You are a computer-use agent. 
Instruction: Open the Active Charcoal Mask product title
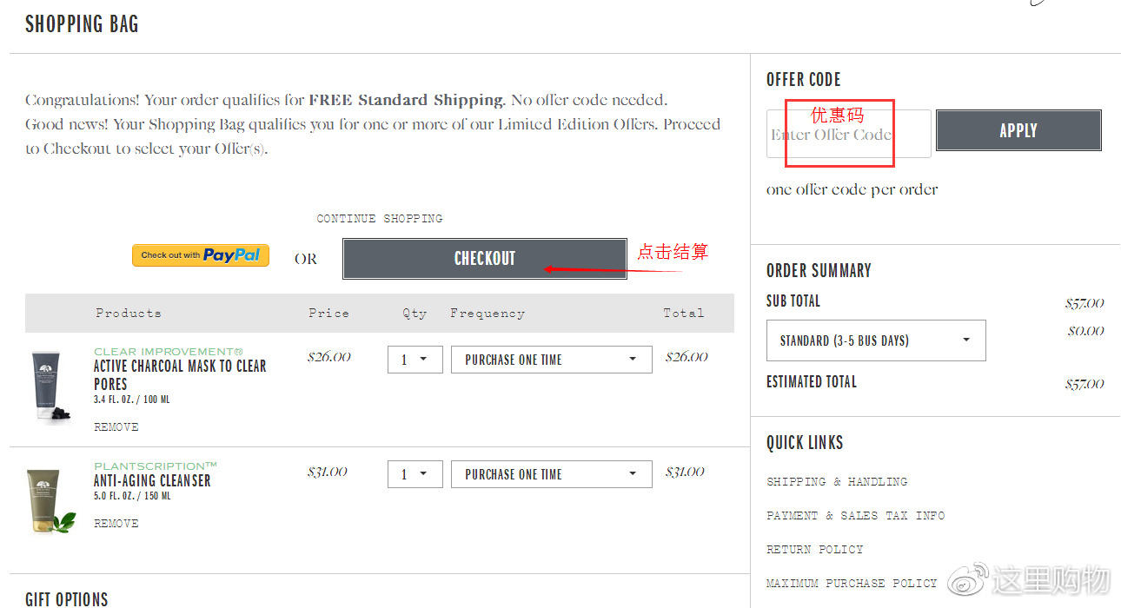pos(180,375)
